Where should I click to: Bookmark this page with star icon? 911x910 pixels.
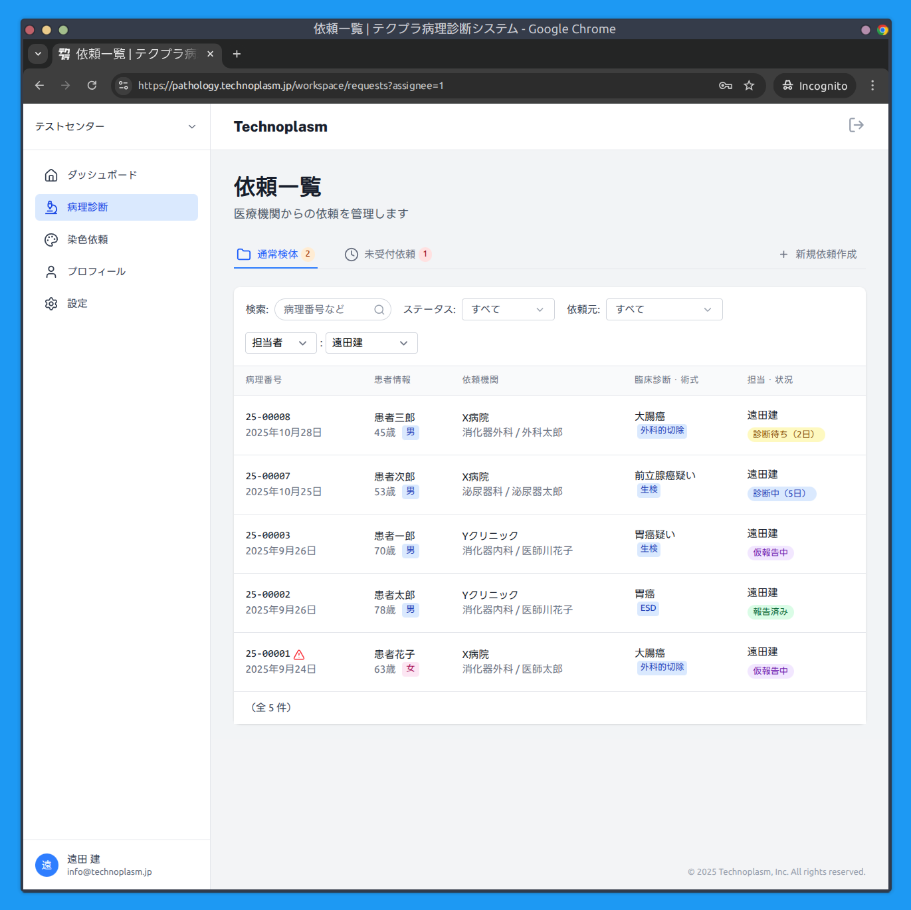[749, 86]
